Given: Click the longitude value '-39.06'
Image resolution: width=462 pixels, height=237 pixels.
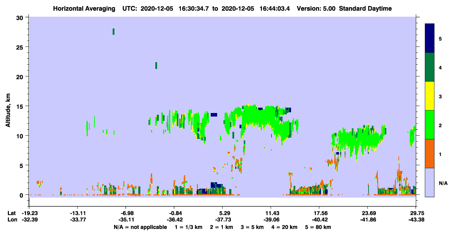Looking at the screenshot, I should 271,220.
